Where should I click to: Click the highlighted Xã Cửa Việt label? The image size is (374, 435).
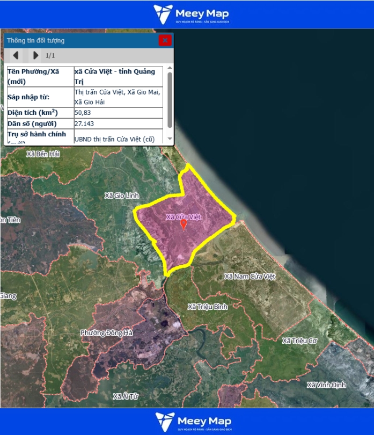click(x=183, y=216)
